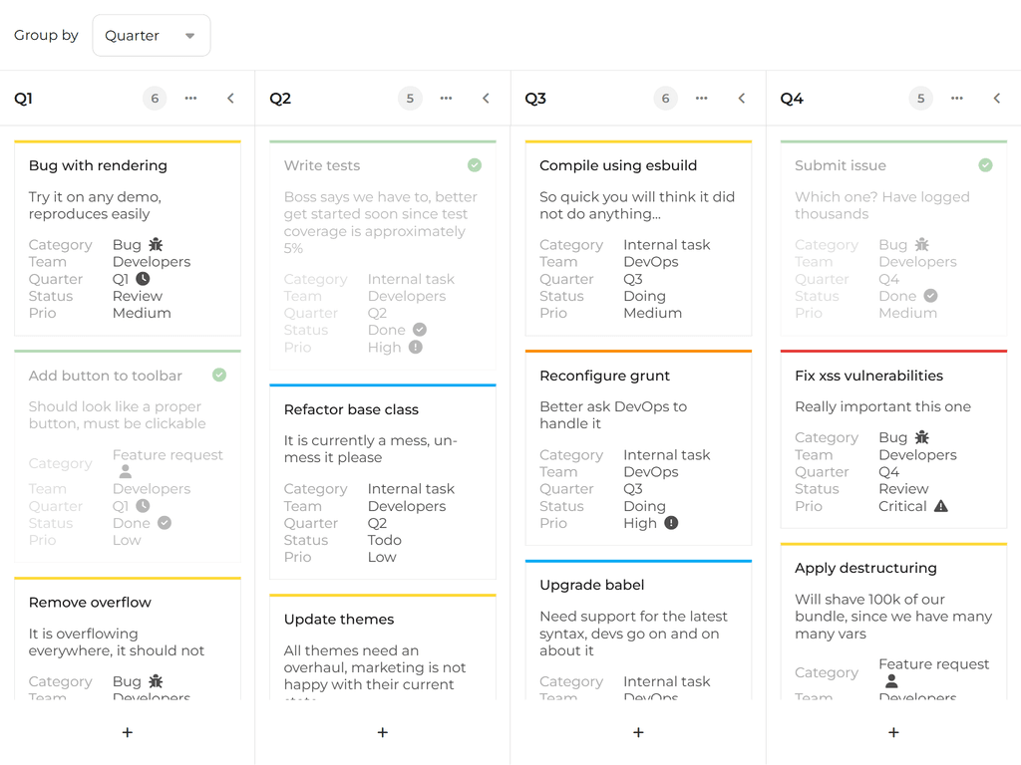Click the person icon on Add button to toolbar card
Image resolution: width=1021 pixels, height=765 pixels.
point(125,471)
